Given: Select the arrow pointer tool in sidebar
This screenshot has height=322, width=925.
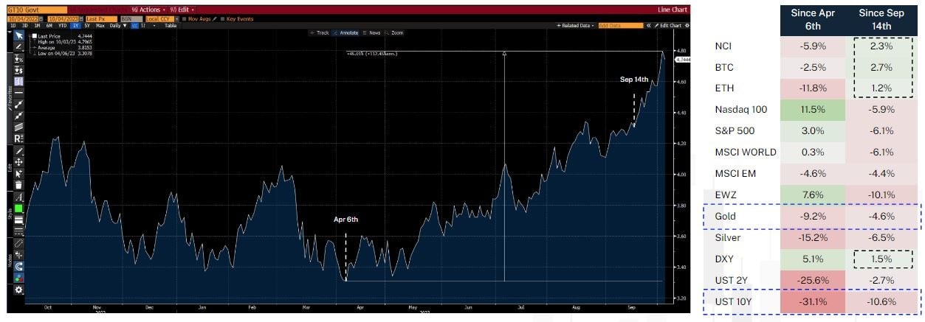Looking at the screenshot, I should (18, 35).
